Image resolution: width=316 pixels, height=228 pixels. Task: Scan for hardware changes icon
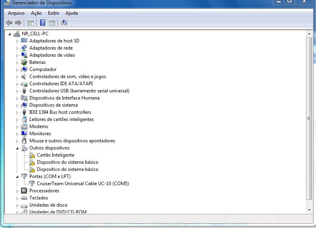(64, 23)
